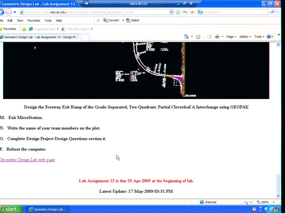Open a new blank tab

pyautogui.click(x=85, y=37)
